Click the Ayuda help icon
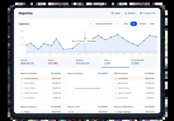 pos(112,13)
